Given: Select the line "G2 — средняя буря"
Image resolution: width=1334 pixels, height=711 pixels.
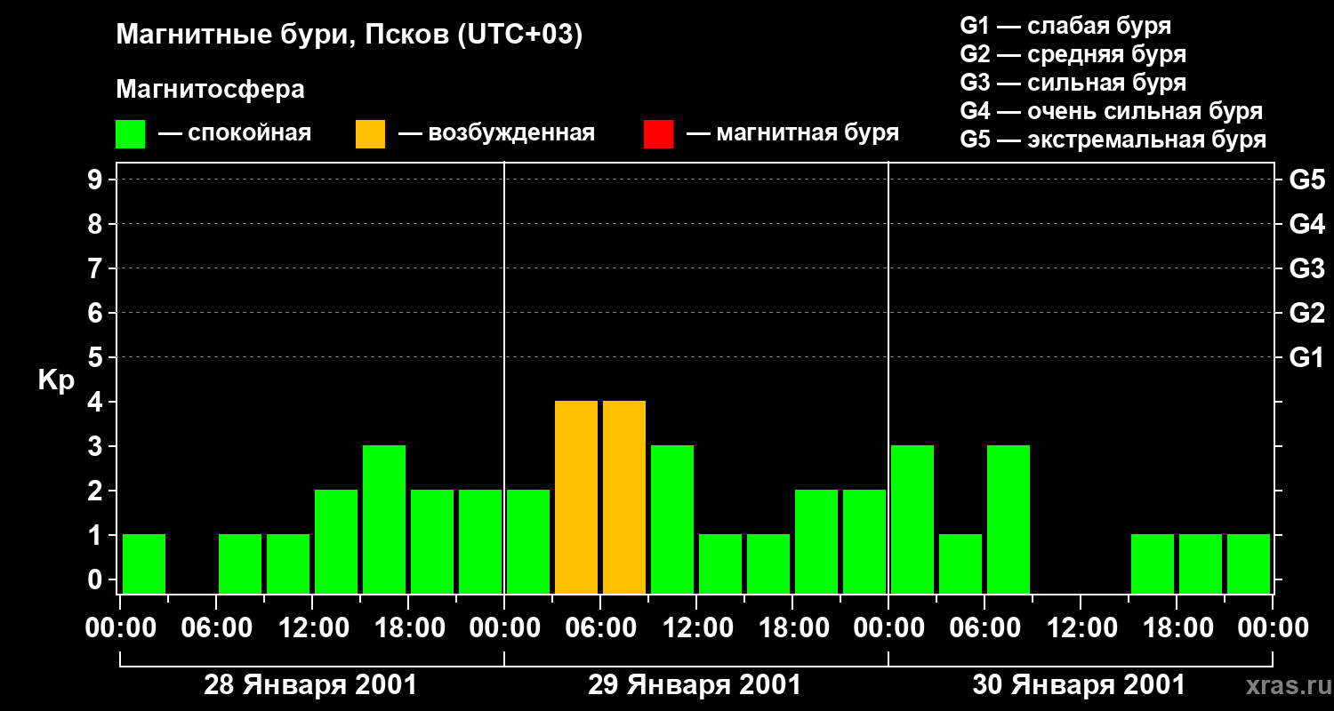Looking at the screenshot, I should click(1073, 54).
